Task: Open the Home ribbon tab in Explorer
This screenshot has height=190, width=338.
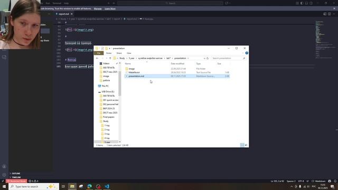Action: [x=109, y=53]
